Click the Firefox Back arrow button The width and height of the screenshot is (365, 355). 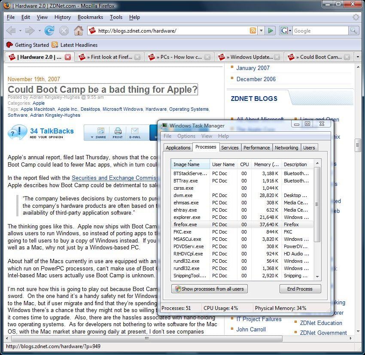click(11, 31)
